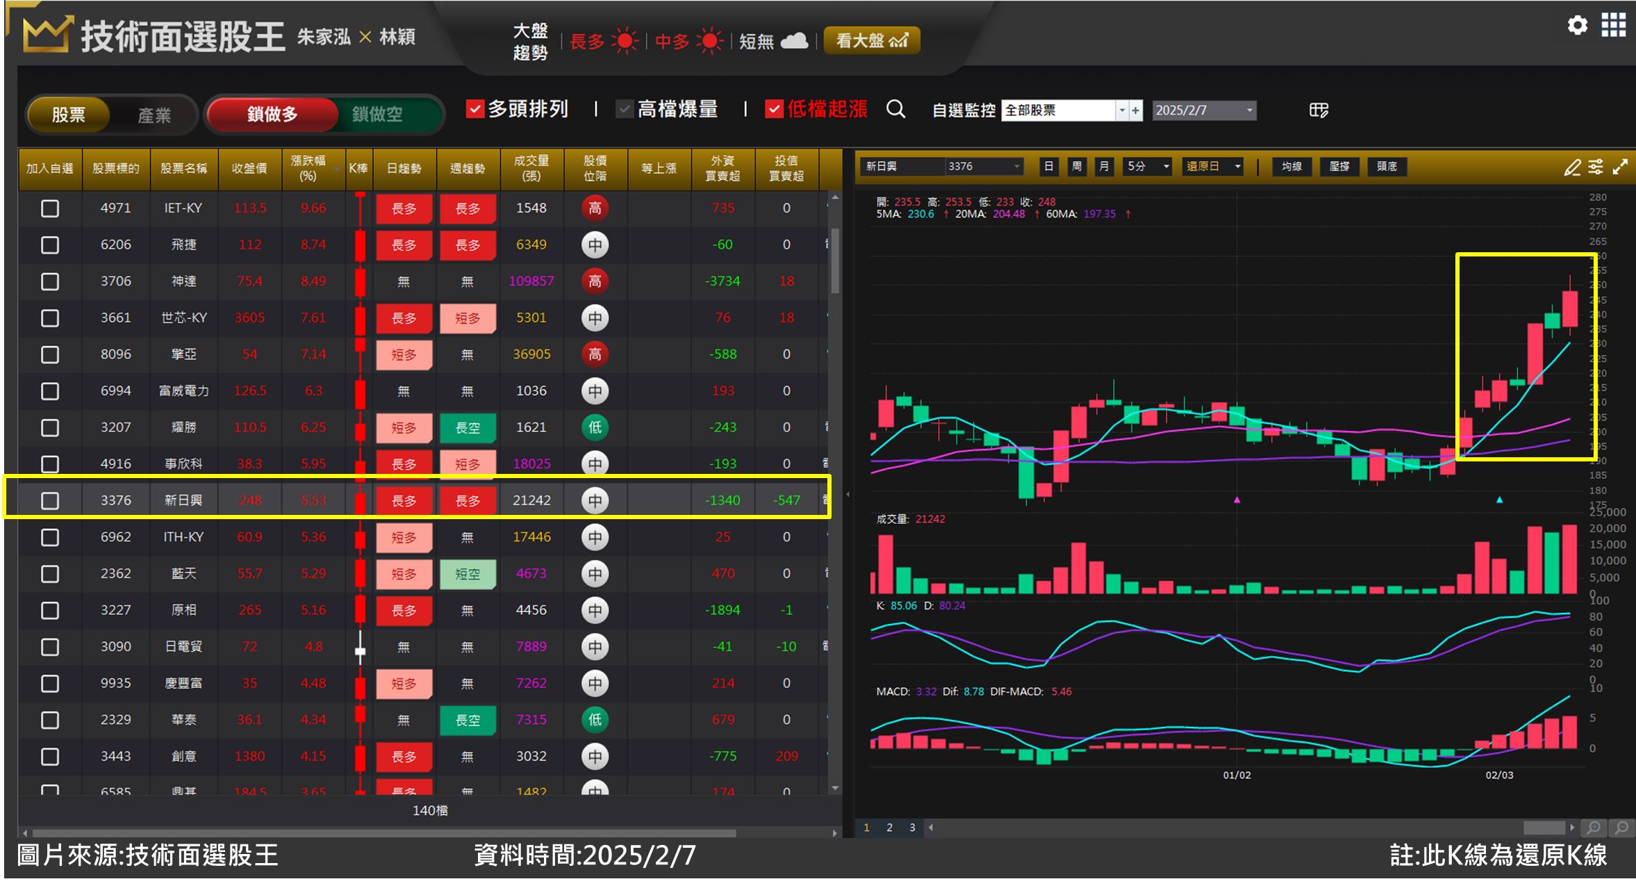Open the 2025/2/7 date dropdown
The width and height of the screenshot is (1636, 886).
click(x=1249, y=110)
